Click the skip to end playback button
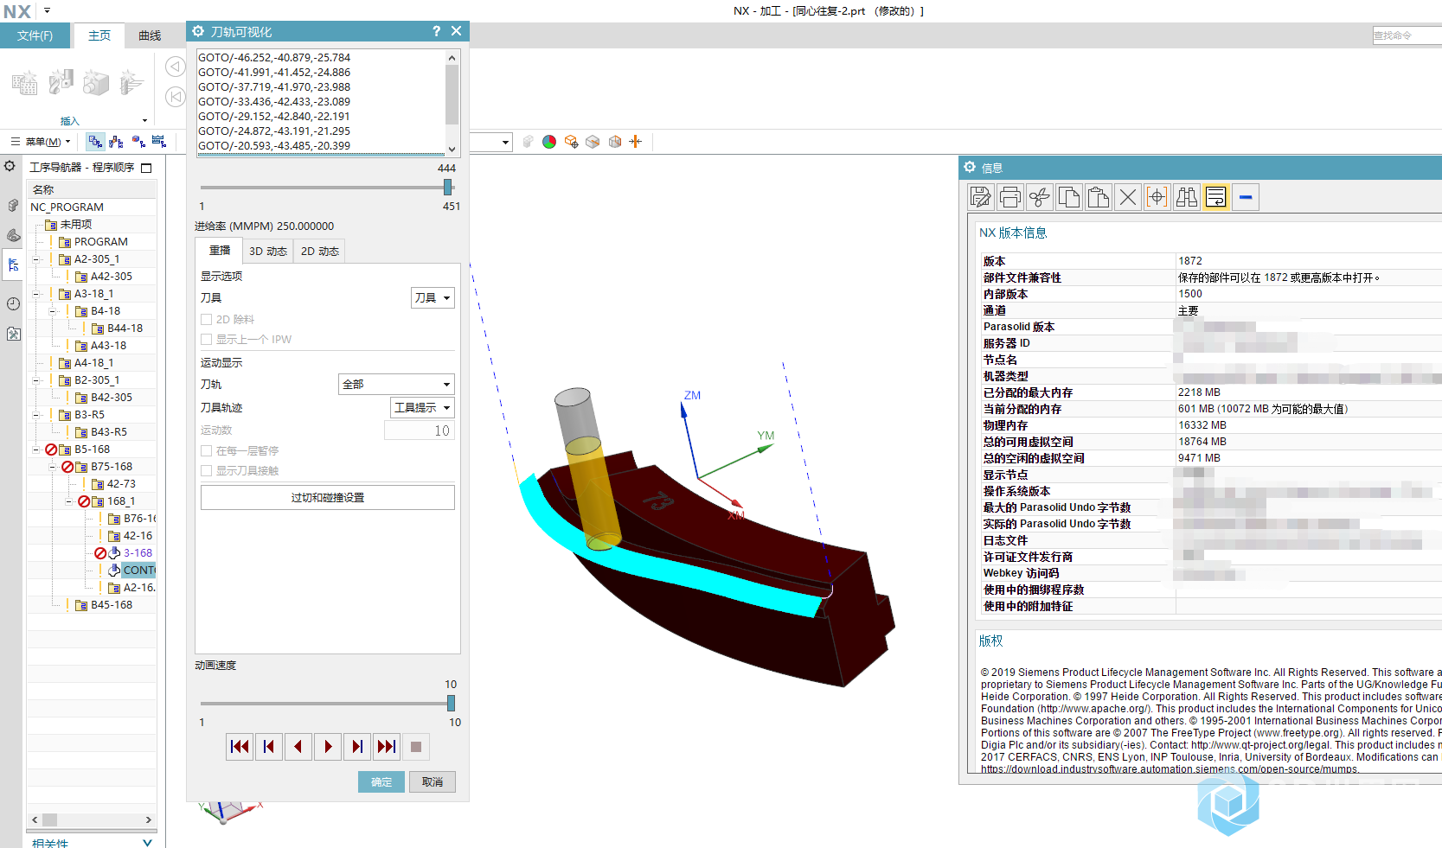 click(387, 747)
